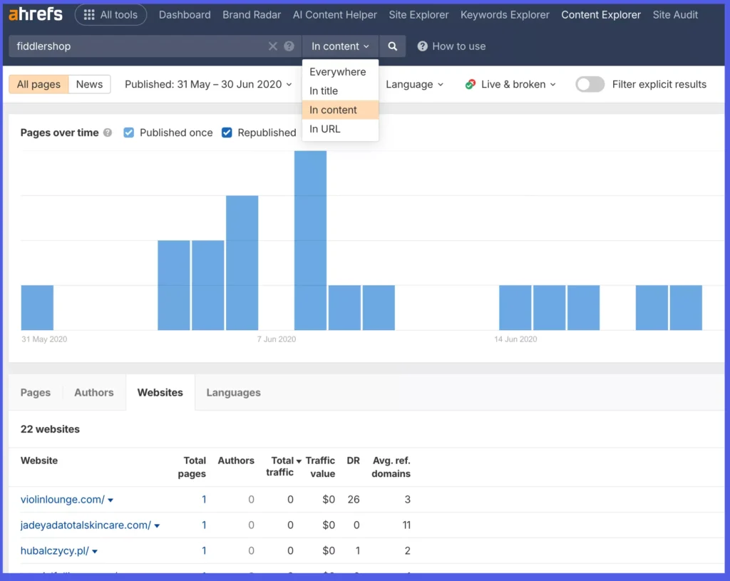This screenshot has width=730, height=581.
Task: Click the Ahrefs logo
Action: pyautogui.click(x=35, y=14)
